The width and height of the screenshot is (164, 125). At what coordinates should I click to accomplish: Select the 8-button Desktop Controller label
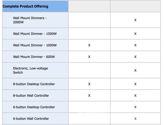[x=34, y=84]
